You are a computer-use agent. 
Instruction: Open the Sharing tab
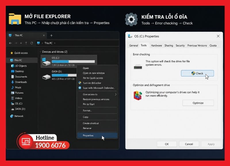point(169,46)
